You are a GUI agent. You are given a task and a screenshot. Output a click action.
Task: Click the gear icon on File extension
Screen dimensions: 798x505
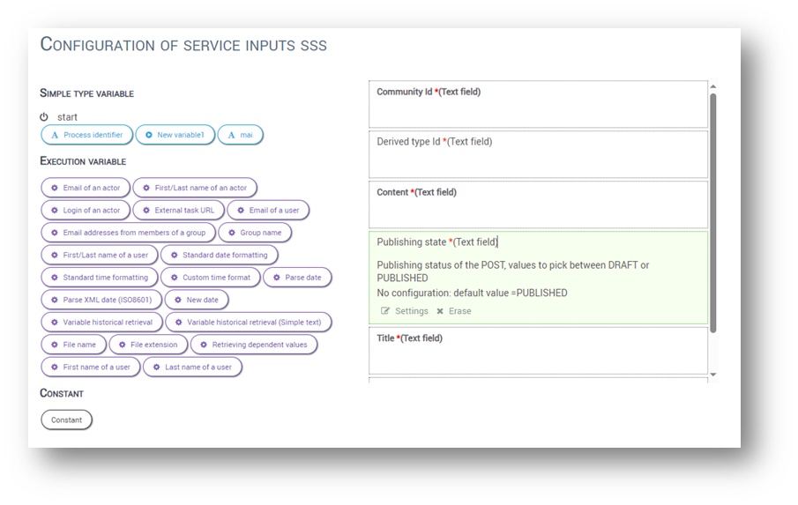(123, 345)
